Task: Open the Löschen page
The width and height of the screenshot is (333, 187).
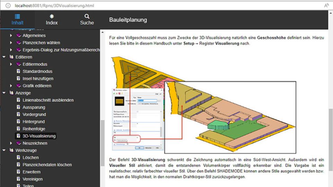Action: coord(31,158)
